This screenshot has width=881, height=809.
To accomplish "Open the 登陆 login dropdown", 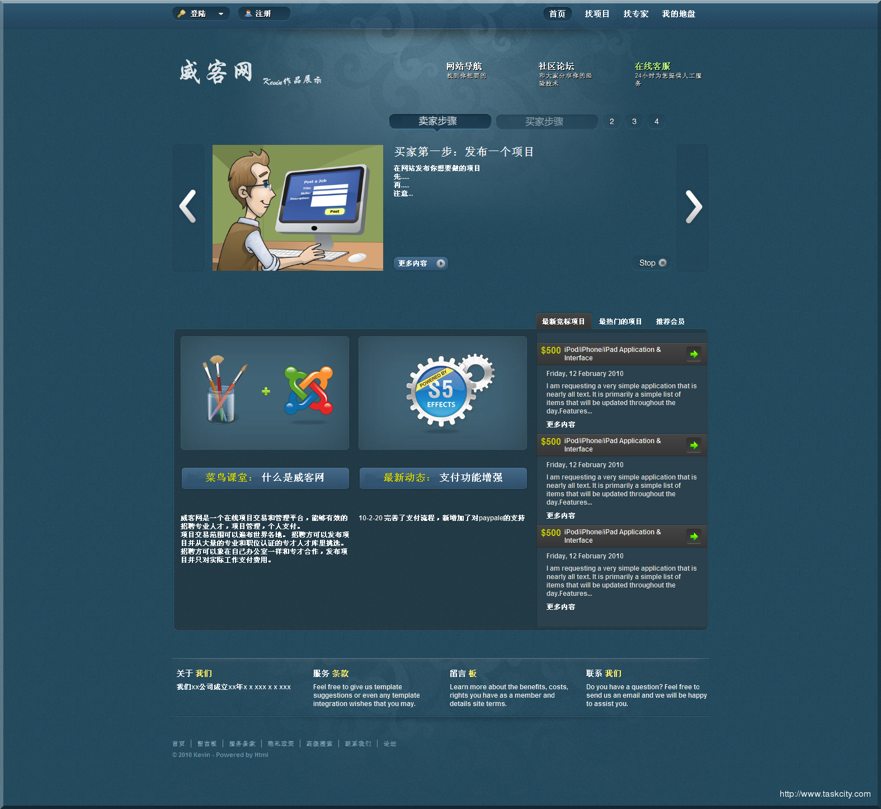I will point(201,14).
